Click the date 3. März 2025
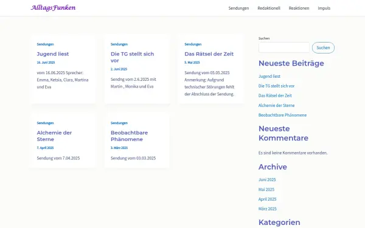 tap(119, 148)
